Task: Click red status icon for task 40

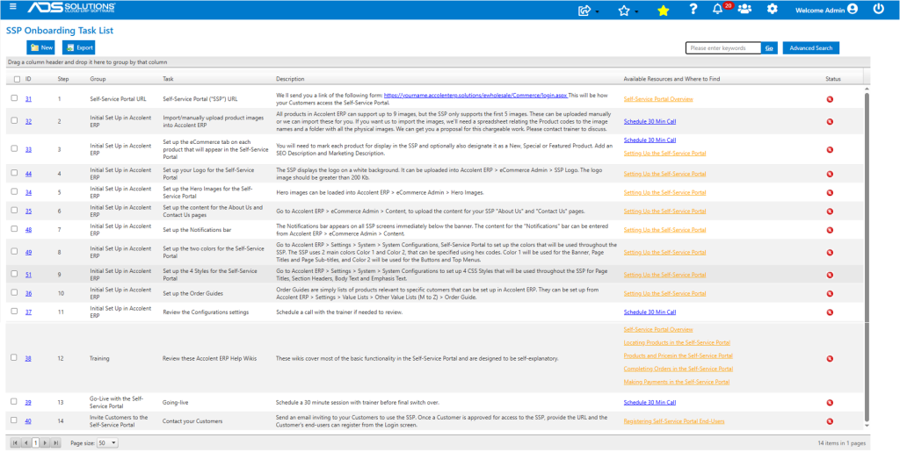Action: (830, 421)
